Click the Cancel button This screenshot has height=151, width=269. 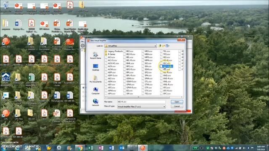(x=177, y=106)
